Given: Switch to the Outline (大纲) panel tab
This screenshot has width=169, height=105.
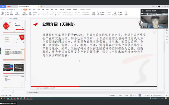Looking at the screenshot, I should 11,19.
